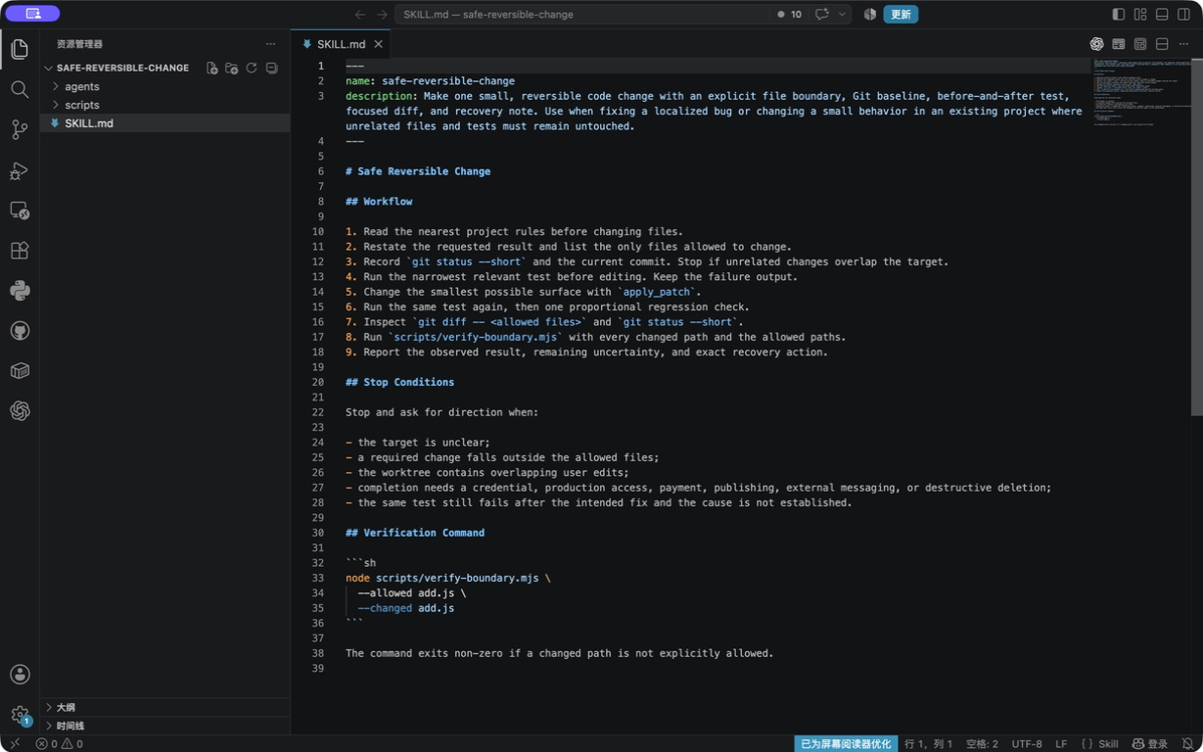The width and height of the screenshot is (1203, 752).
Task: Click the command center search field
Action: click(582, 15)
